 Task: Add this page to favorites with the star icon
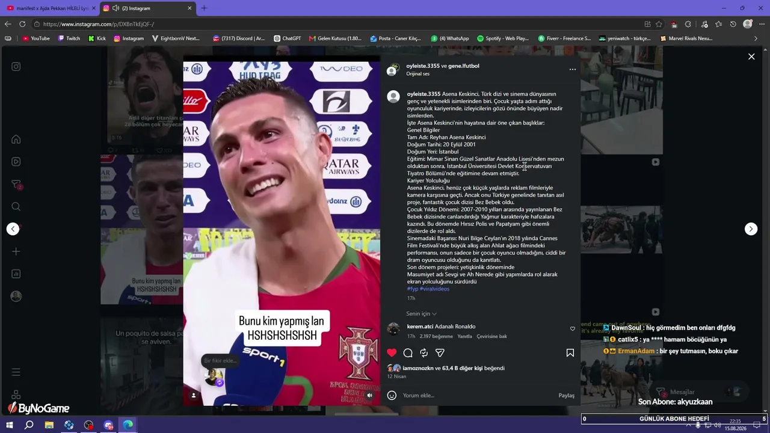coord(659,24)
